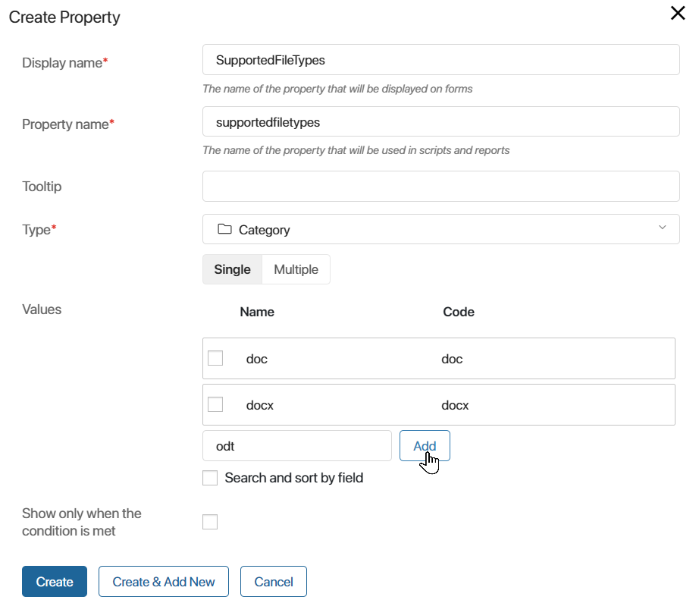
Task: Click the hint about scripts and reports
Action: (356, 150)
